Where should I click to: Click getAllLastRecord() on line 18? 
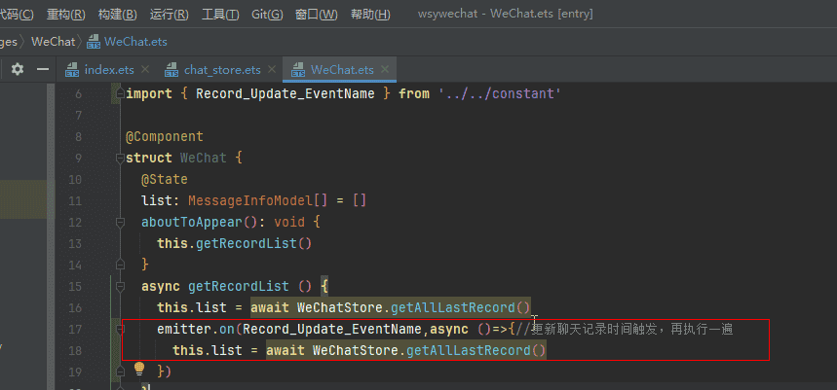476,350
